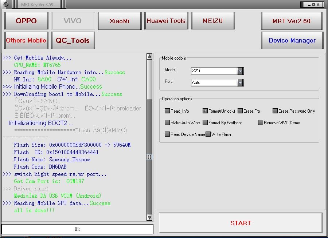Switch to the MEIZU tab
This screenshot has height=238, width=328.
[213, 21]
